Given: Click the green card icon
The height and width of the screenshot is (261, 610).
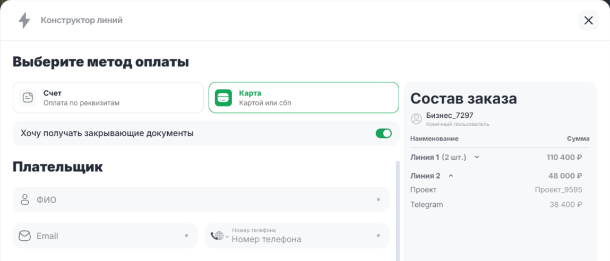Looking at the screenshot, I should tap(223, 98).
